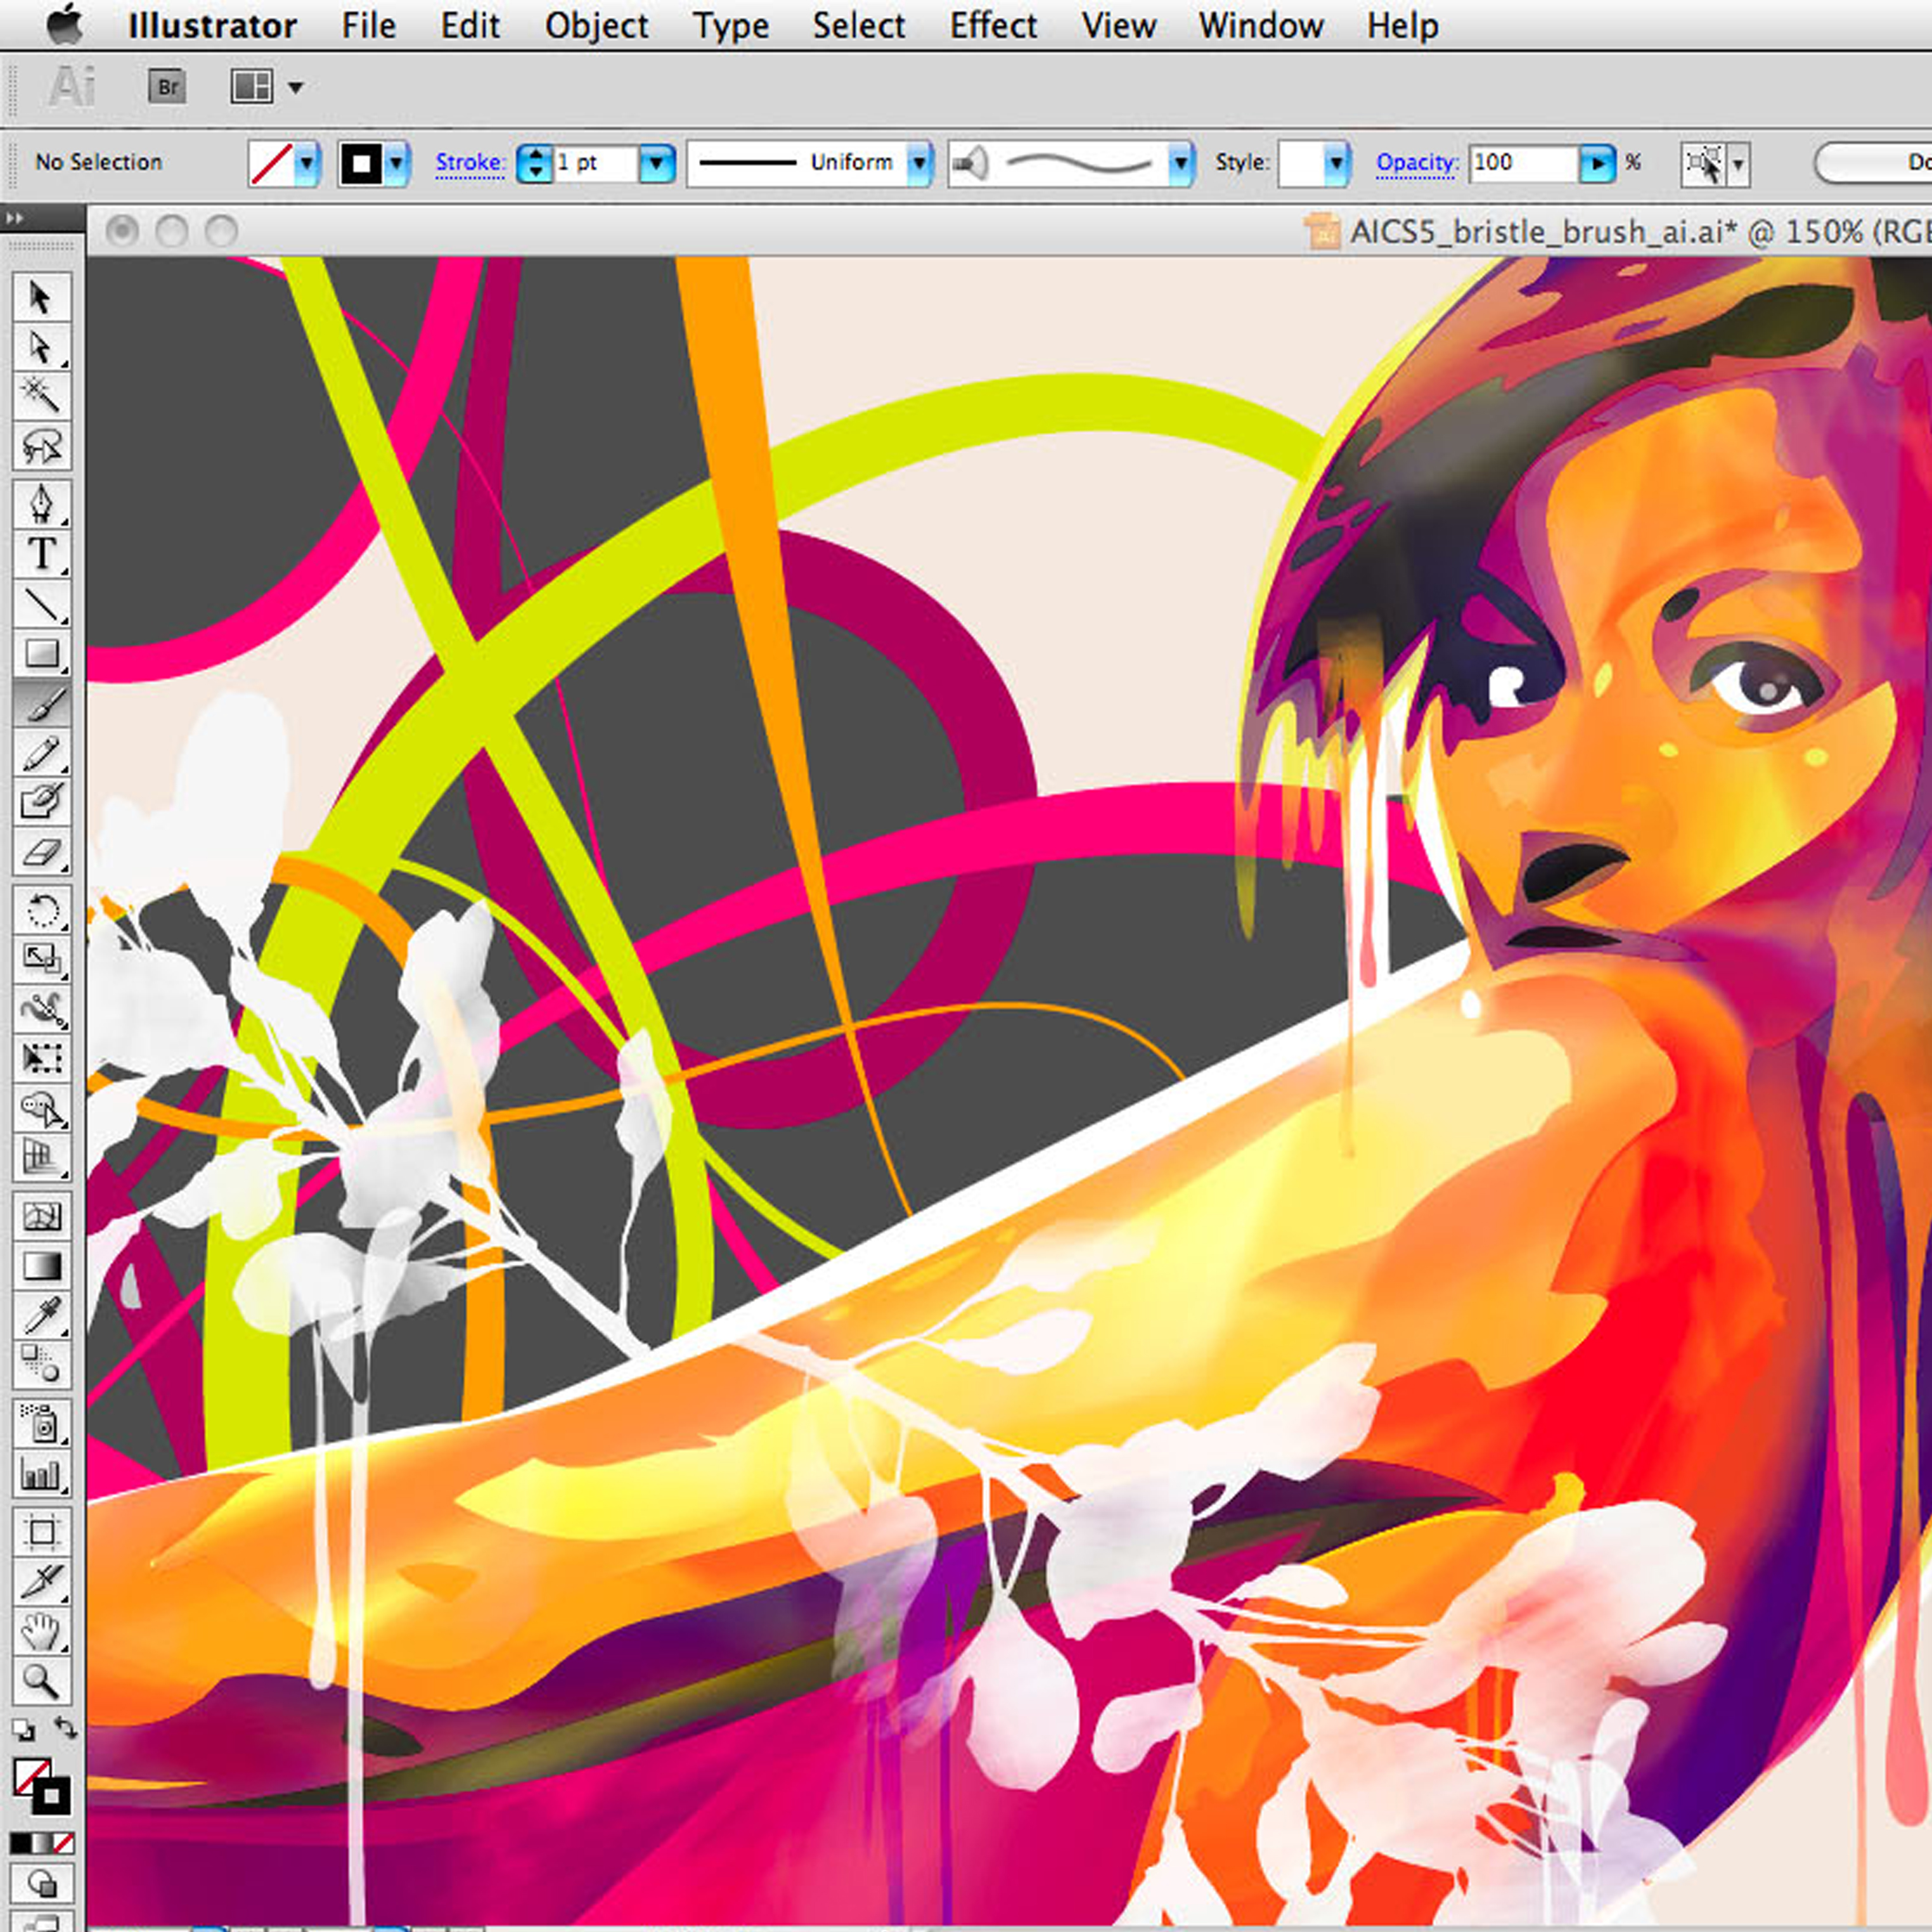Open the Type menu
The height and width of the screenshot is (1932, 1932).
(x=731, y=26)
